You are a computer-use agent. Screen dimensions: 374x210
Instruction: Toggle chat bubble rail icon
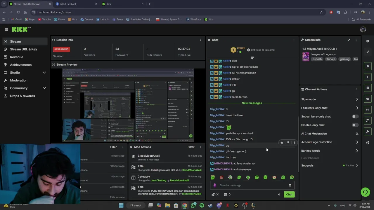(368, 99)
